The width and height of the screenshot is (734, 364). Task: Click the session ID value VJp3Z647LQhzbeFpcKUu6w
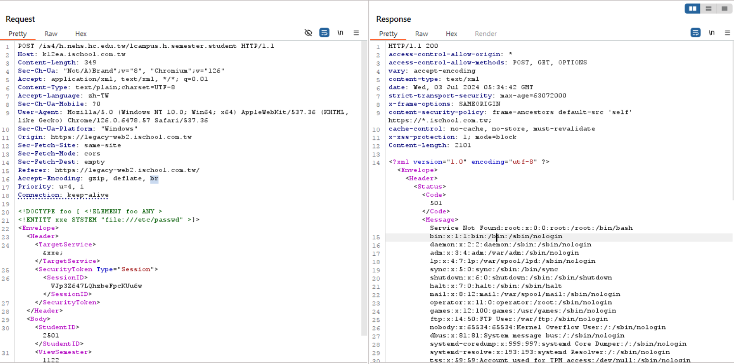[96, 286]
